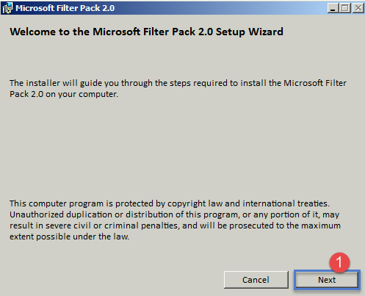Maximize the Filter Pack setup window
This screenshot has width=365, height=296.
pyautogui.click(x=345, y=8)
